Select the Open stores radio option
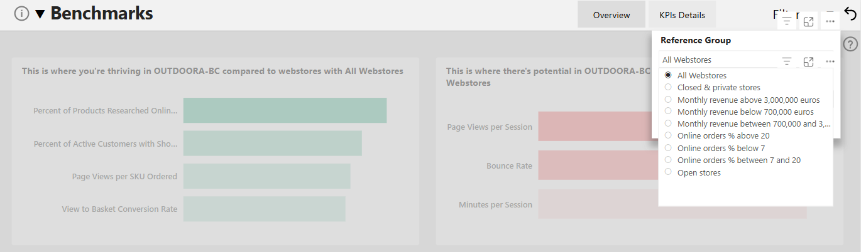 click(x=693, y=172)
